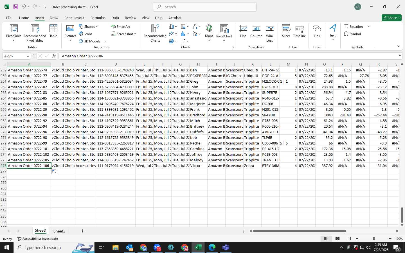
Task: Click the Insert Function fx button
Action: coord(54,56)
